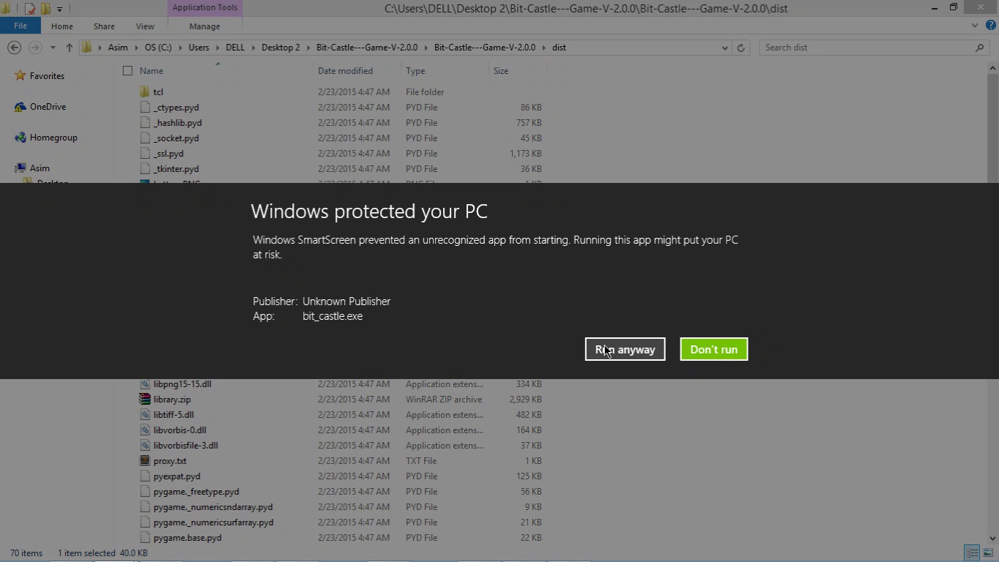Expand the address bar history dropdown
Viewport: 999px width, 562px height.
pyautogui.click(x=724, y=48)
